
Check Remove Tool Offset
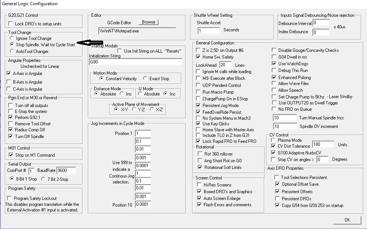tap(10, 123)
